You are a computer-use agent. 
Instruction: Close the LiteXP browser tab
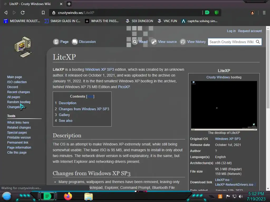(x=61, y=4)
